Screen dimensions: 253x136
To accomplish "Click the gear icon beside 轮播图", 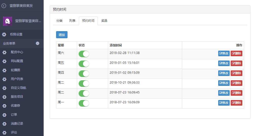I will click(x=5, y=70).
